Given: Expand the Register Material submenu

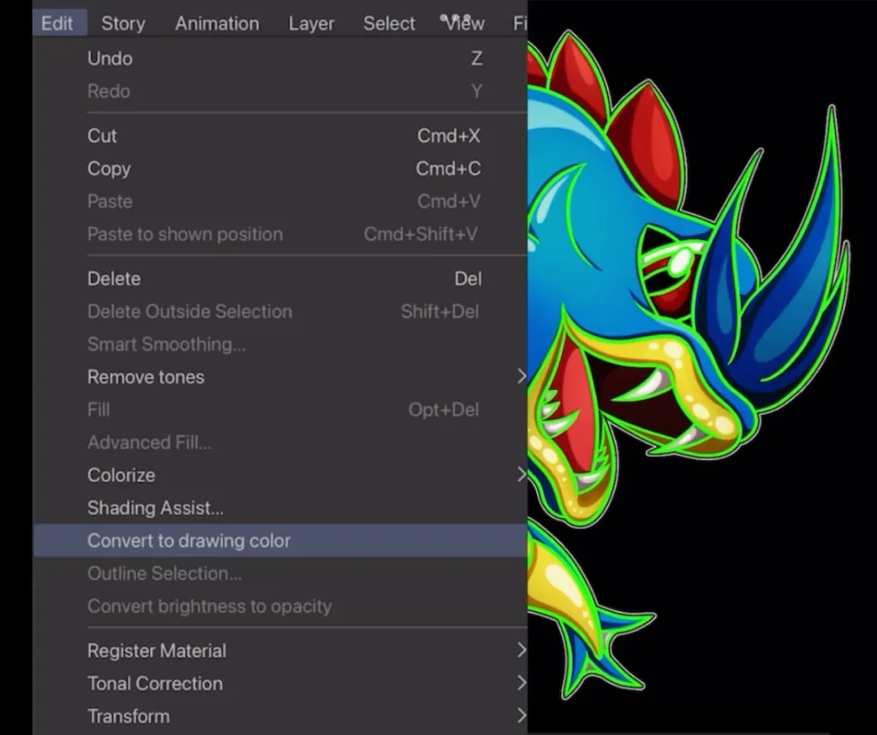Looking at the screenshot, I should point(280,650).
